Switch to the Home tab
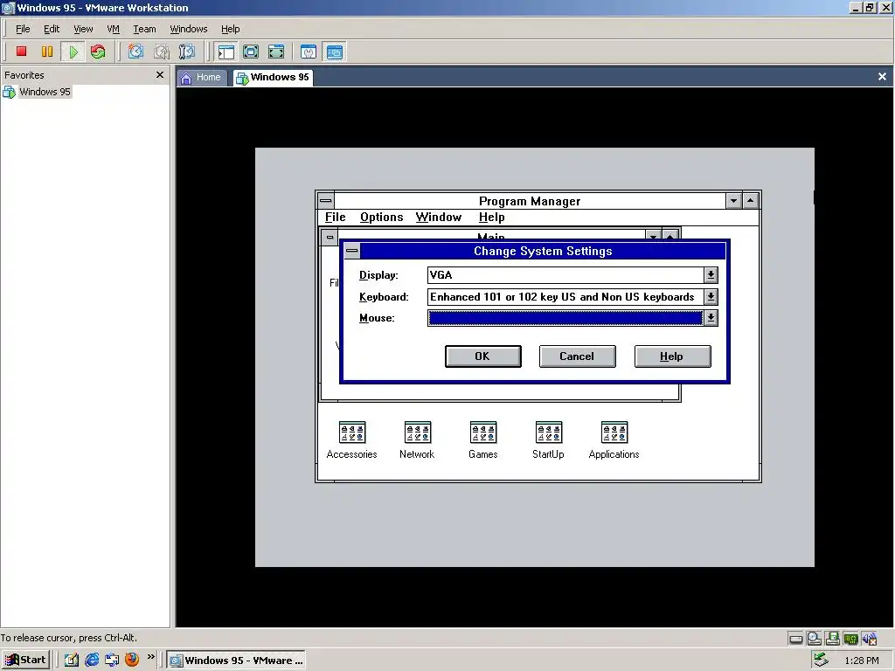The width and height of the screenshot is (895, 671). pos(202,78)
